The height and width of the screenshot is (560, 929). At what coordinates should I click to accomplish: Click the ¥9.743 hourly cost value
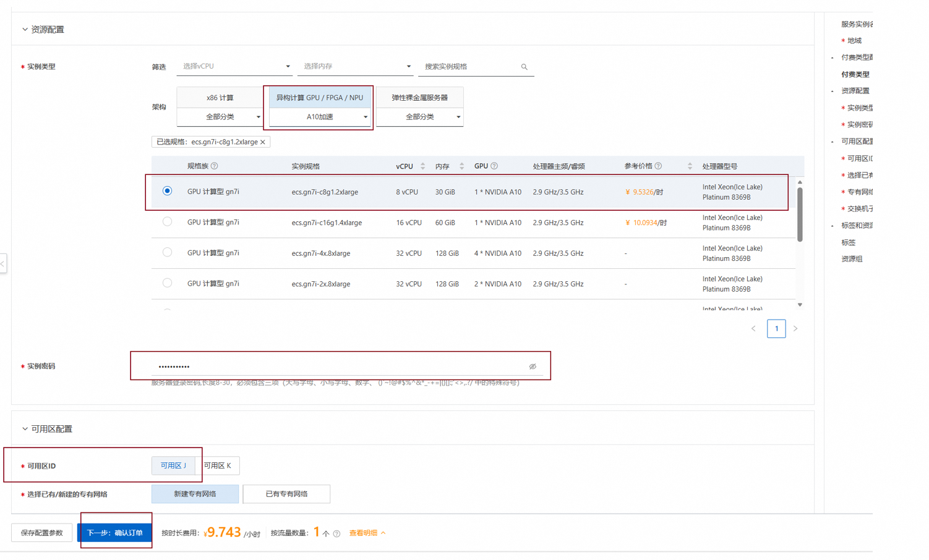pyautogui.click(x=222, y=532)
